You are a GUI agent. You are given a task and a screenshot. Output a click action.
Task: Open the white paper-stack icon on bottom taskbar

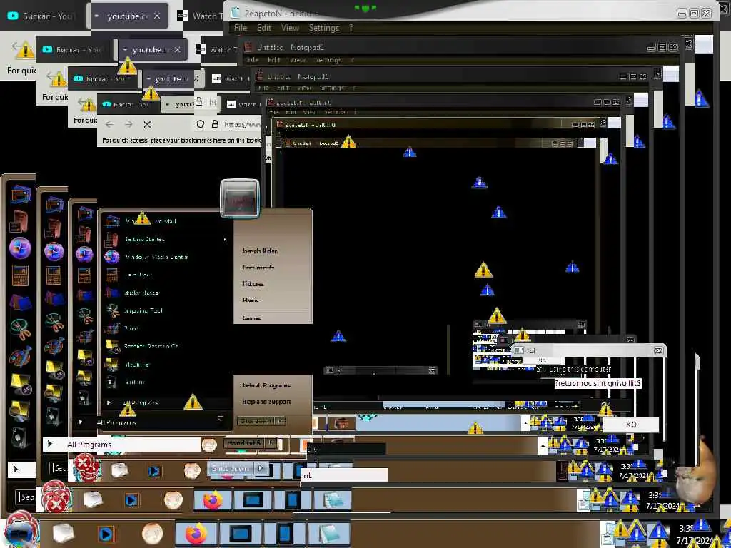63,534
